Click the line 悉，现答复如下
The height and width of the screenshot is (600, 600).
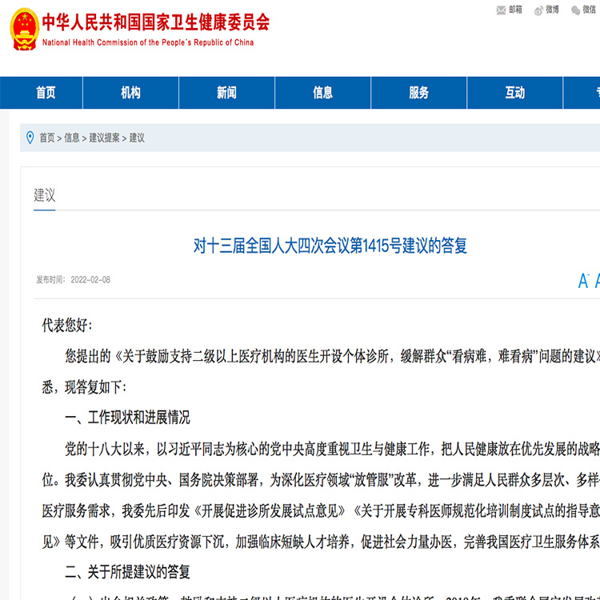tap(84, 387)
